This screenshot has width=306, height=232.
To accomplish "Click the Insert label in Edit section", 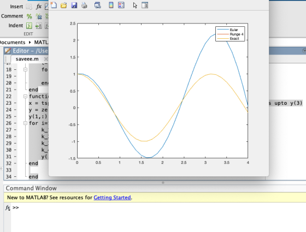I will point(16,7).
